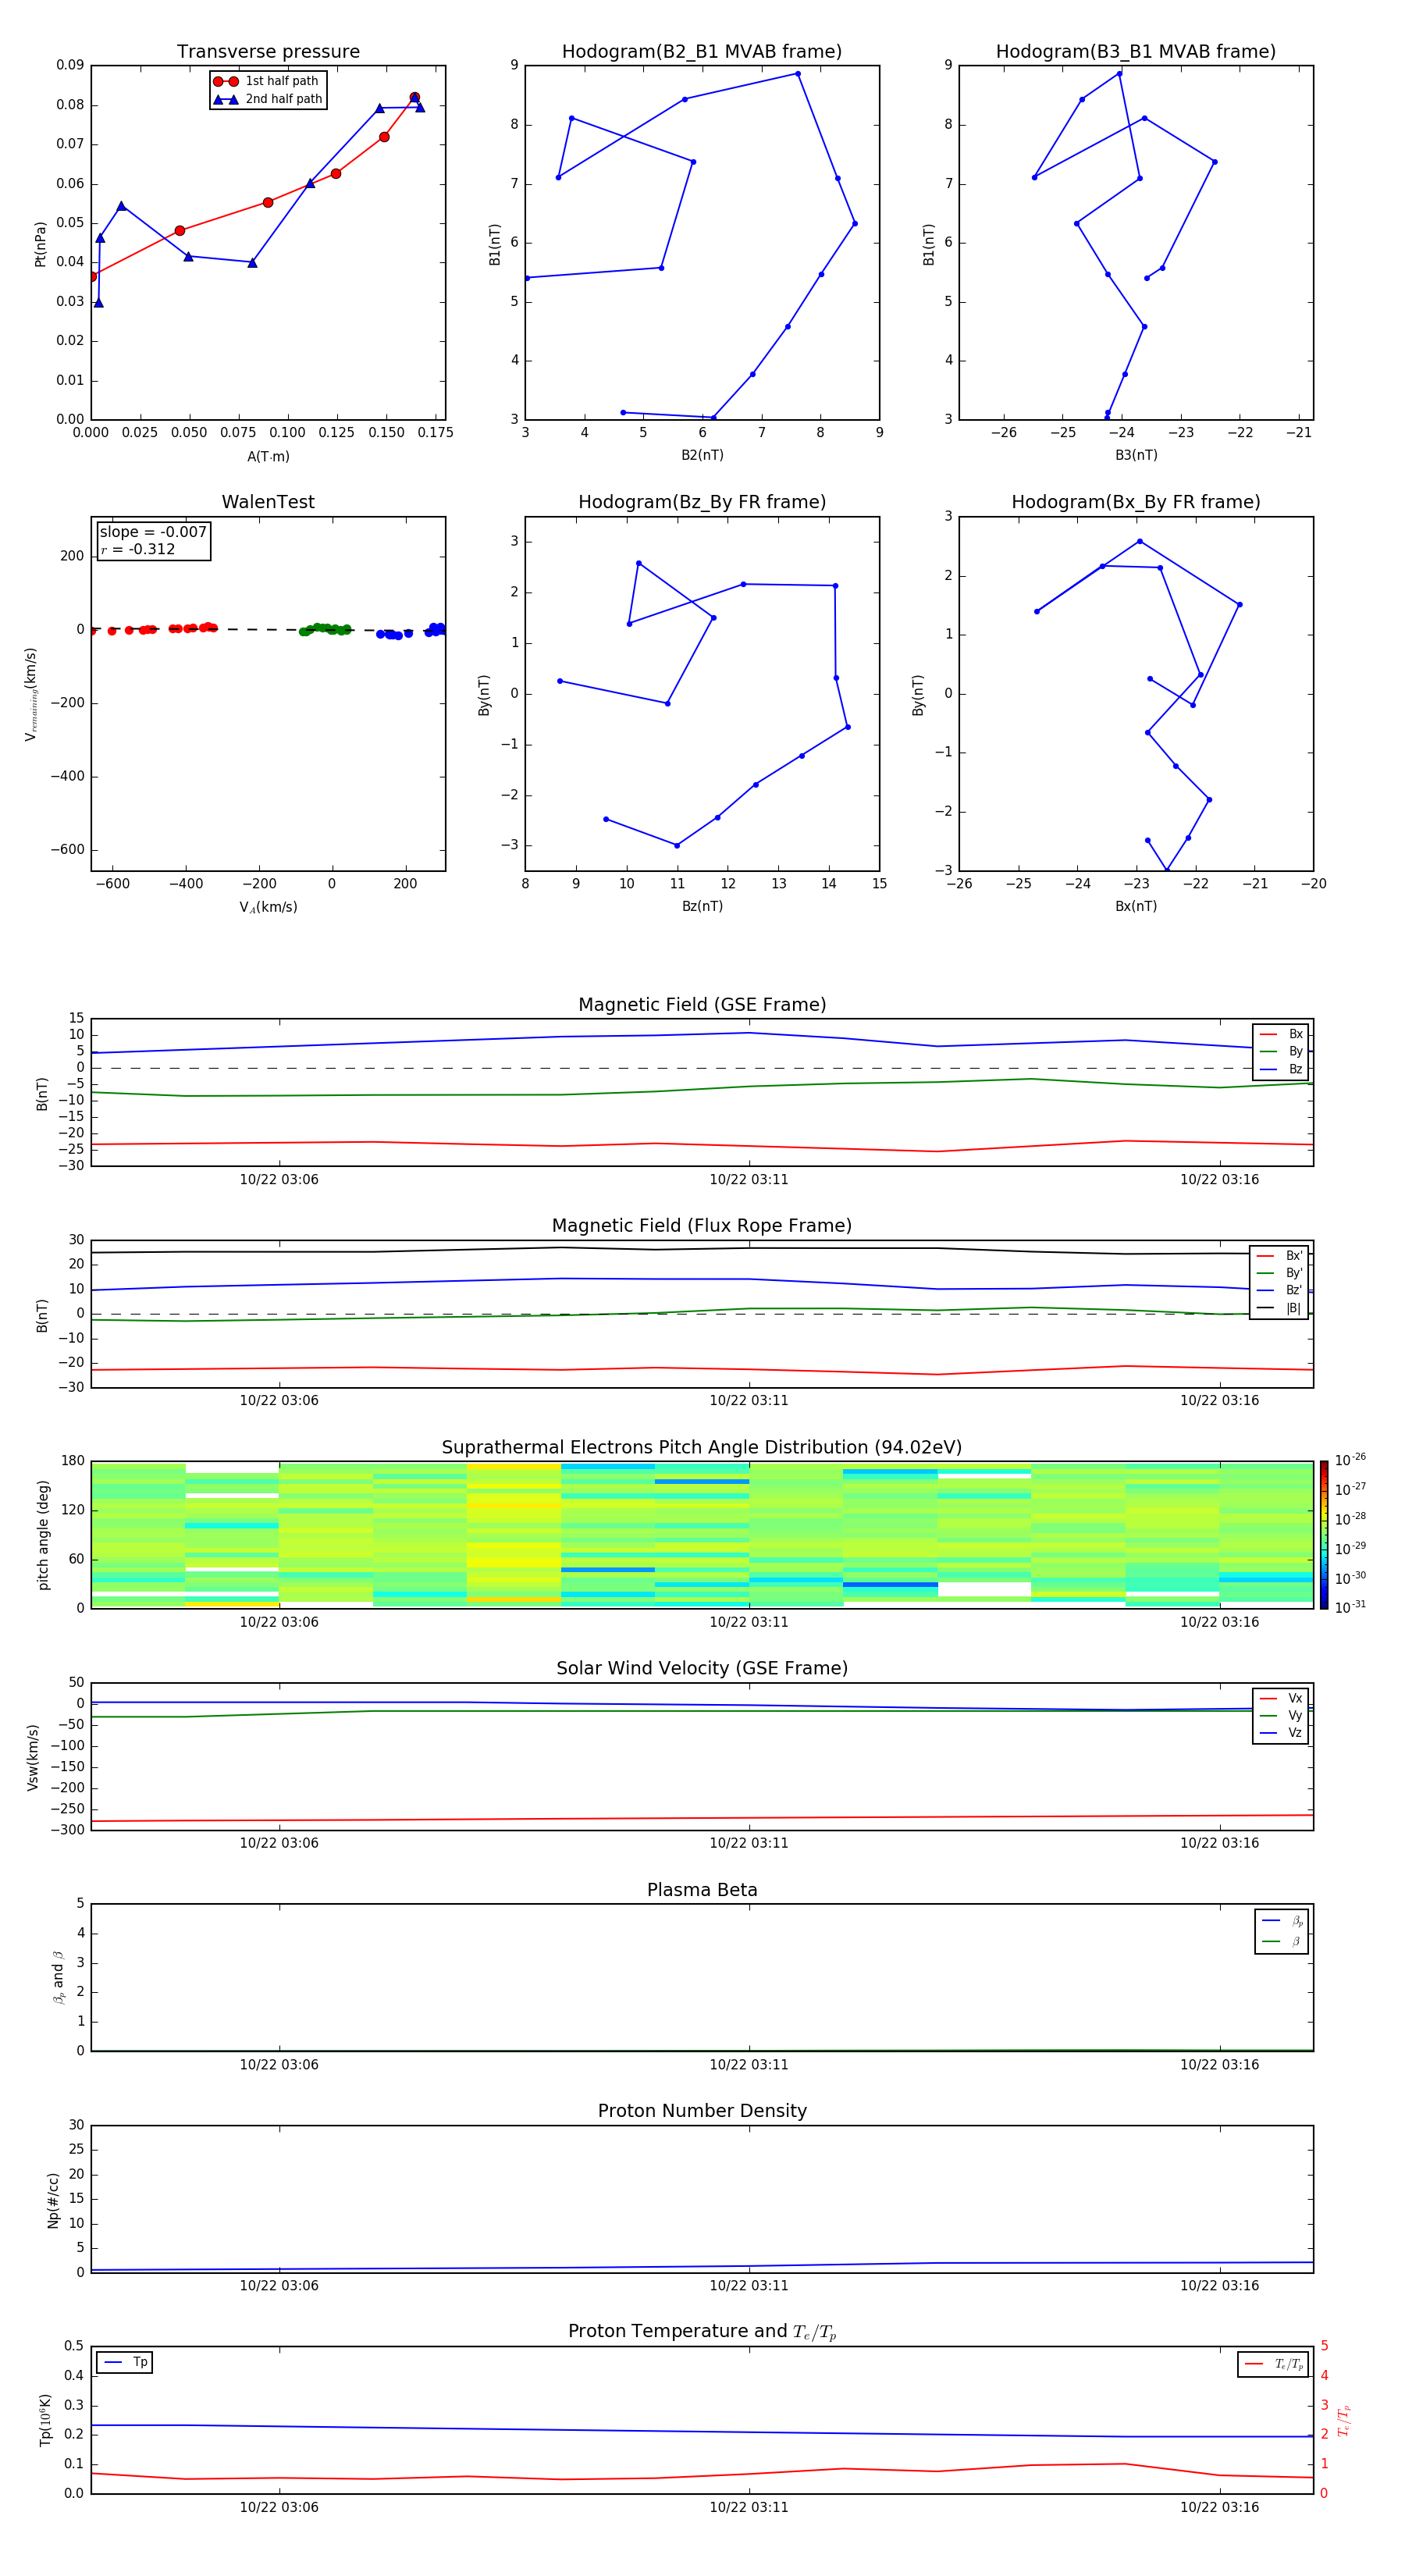Select Bx' in the Flux Rope legend
This screenshot has height=2576, width=1405.
pyautogui.click(x=1280, y=1256)
